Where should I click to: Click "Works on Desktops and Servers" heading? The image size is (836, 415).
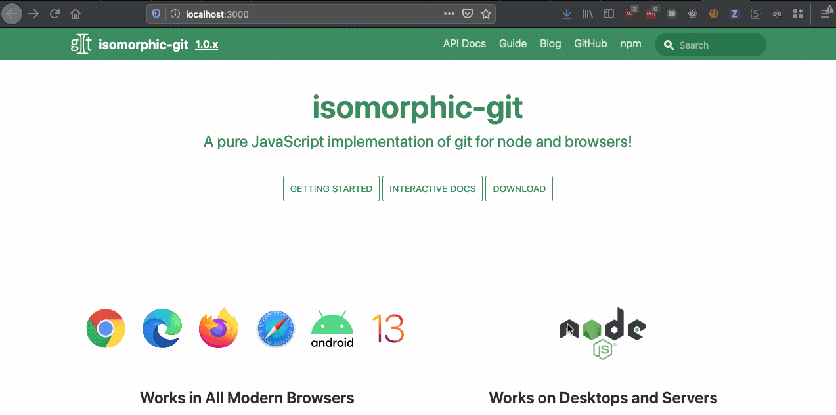click(x=603, y=397)
